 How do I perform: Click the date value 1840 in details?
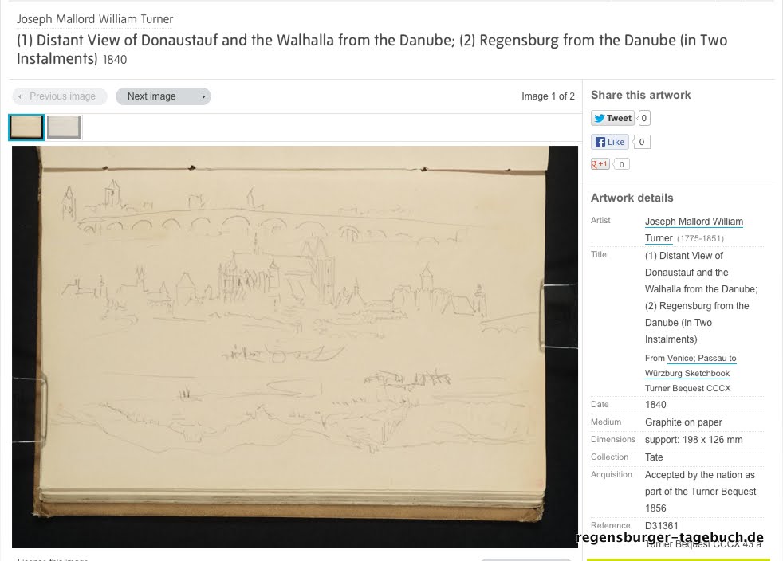pyautogui.click(x=655, y=405)
